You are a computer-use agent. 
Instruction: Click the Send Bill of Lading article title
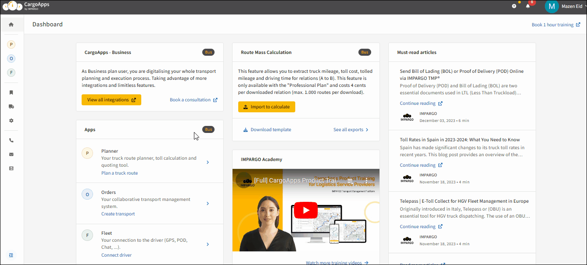[x=462, y=75]
